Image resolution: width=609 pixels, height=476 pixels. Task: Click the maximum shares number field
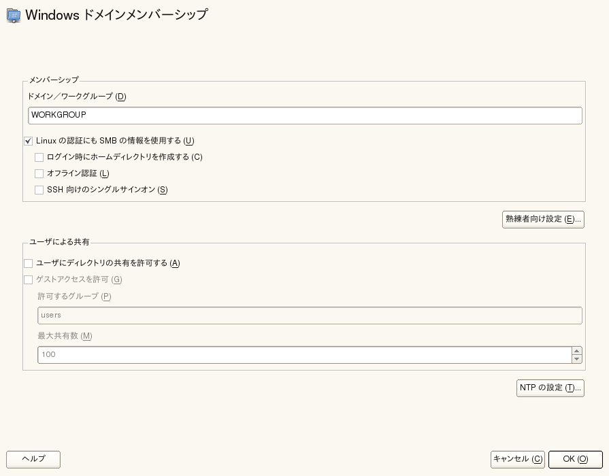tap(304, 354)
